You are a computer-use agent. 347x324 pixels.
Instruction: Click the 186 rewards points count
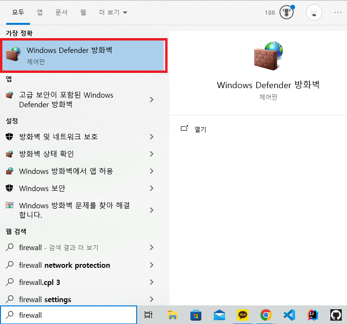[x=270, y=12]
